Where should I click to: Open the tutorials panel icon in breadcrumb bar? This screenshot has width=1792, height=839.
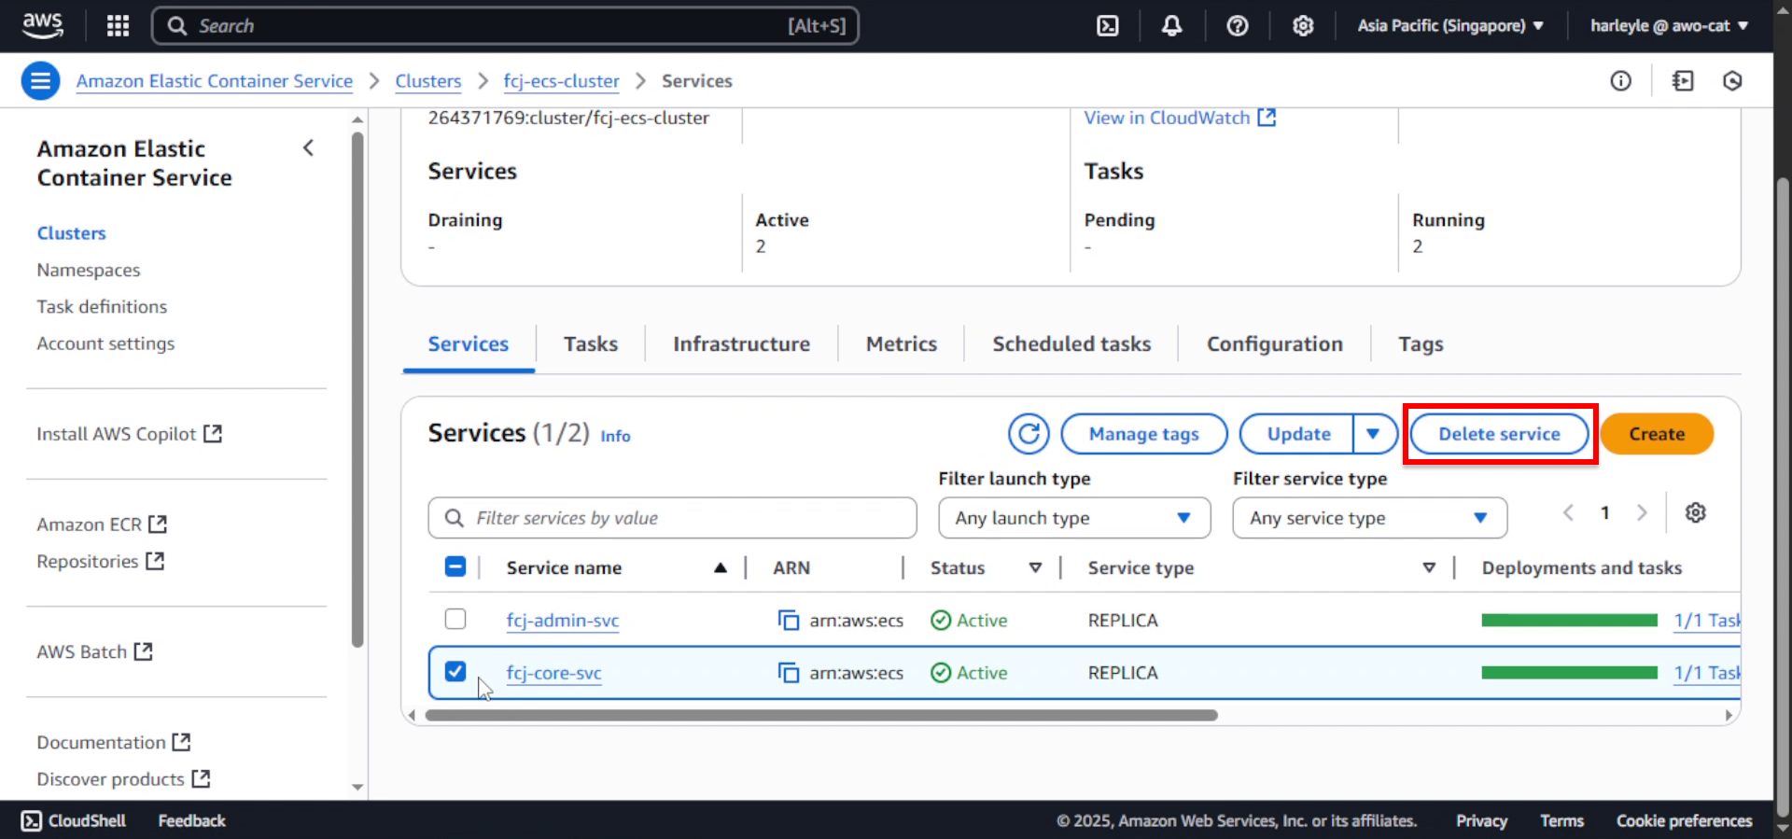1683,81
